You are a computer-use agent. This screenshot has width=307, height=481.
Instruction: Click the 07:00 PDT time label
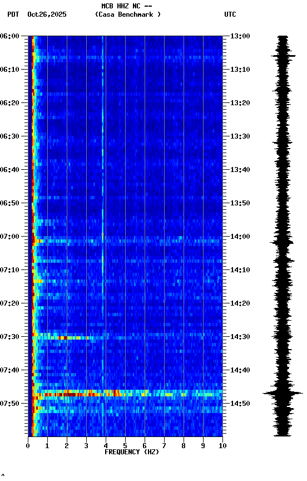[9, 237]
